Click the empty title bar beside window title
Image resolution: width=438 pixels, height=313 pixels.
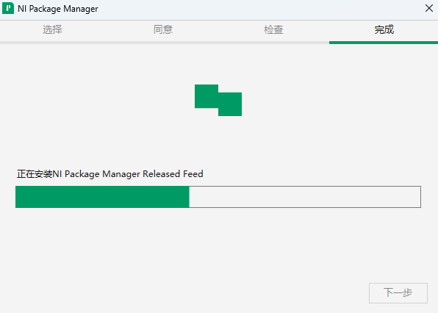click(259, 9)
